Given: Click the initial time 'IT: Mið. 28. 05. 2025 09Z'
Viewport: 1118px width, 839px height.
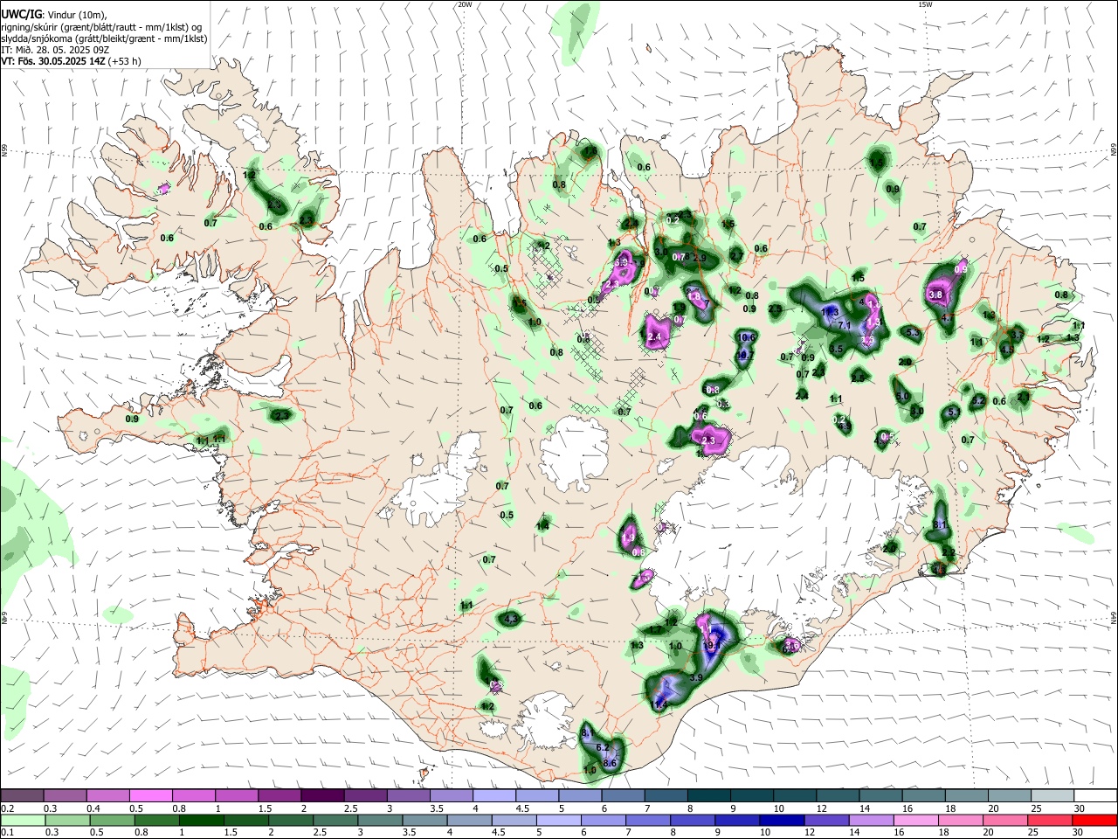Looking at the screenshot, I should [x=55, y=50].
